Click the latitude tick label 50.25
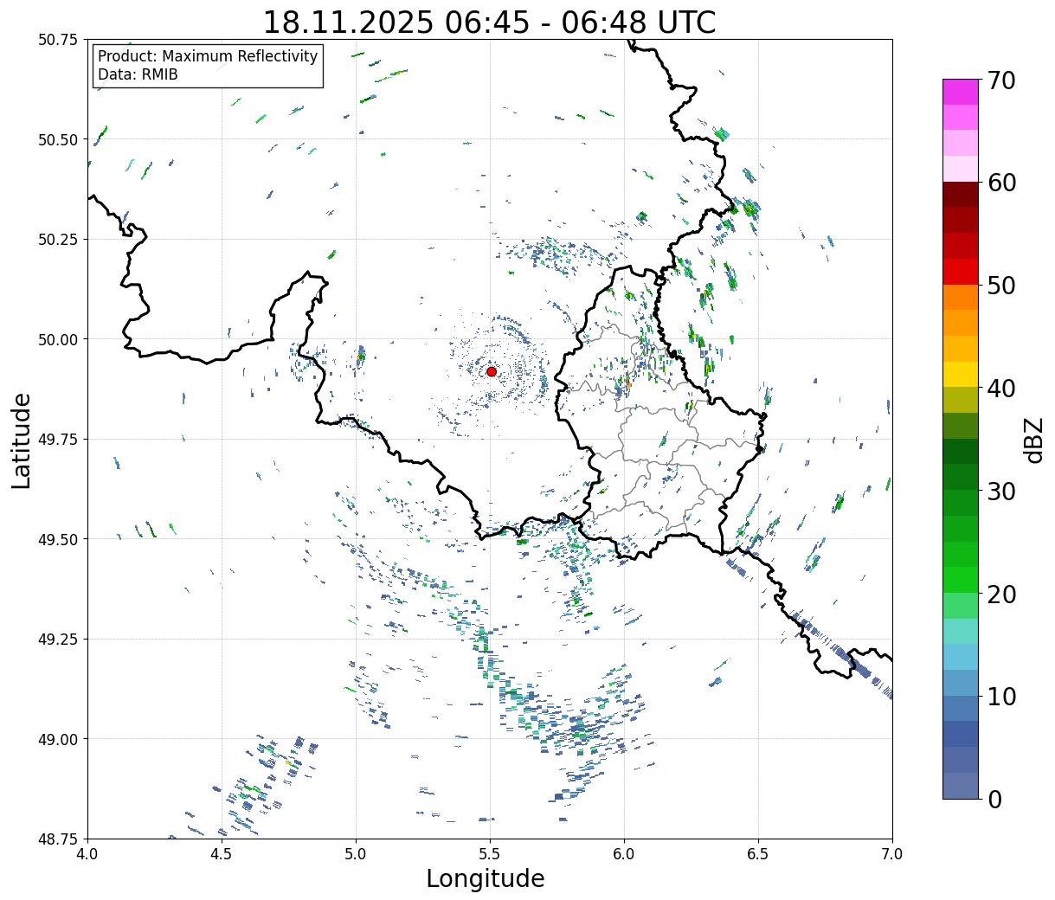This screenshot has width=1055, height=900. (58, 240)
